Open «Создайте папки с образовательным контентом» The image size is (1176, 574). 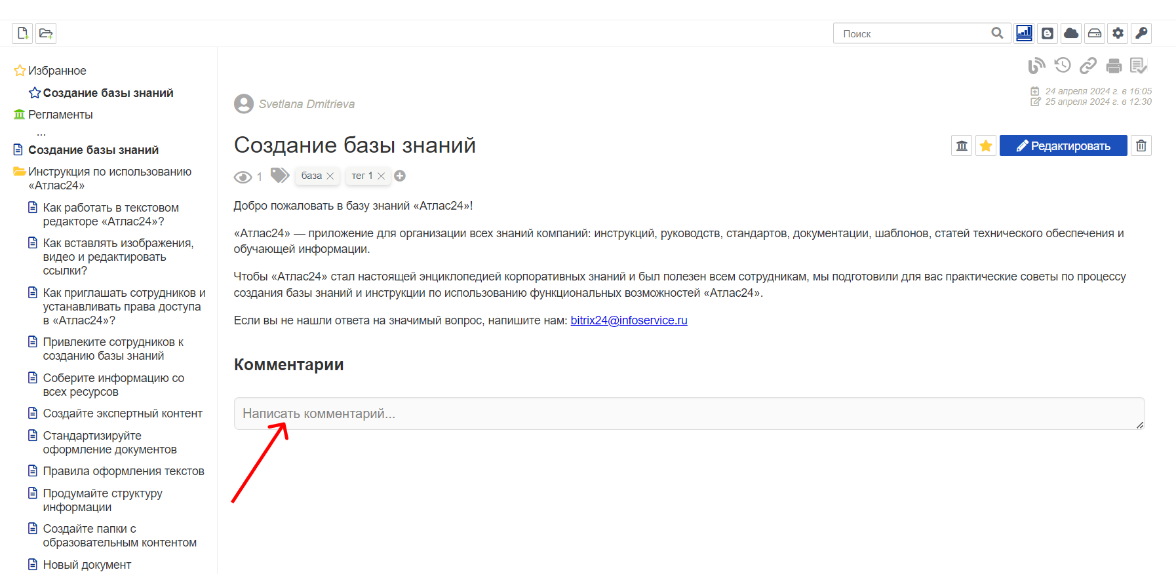(x=119, y=535)
